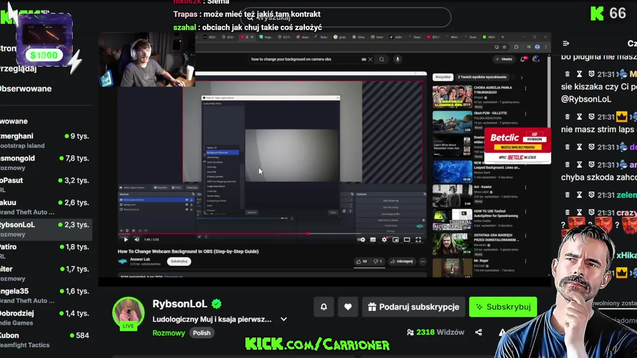637x358 pixels.
Task: Click OBS Start Streaming button
Action: (391, 200)
